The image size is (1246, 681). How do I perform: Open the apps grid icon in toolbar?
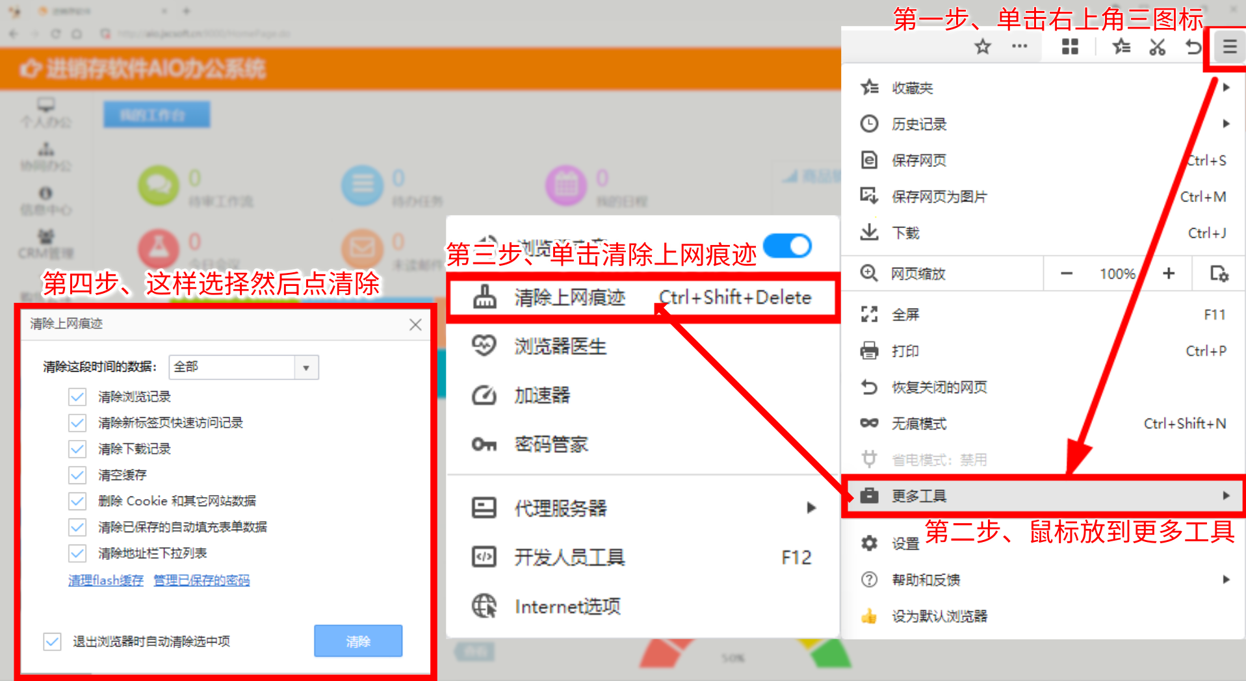click(1070, 46)
